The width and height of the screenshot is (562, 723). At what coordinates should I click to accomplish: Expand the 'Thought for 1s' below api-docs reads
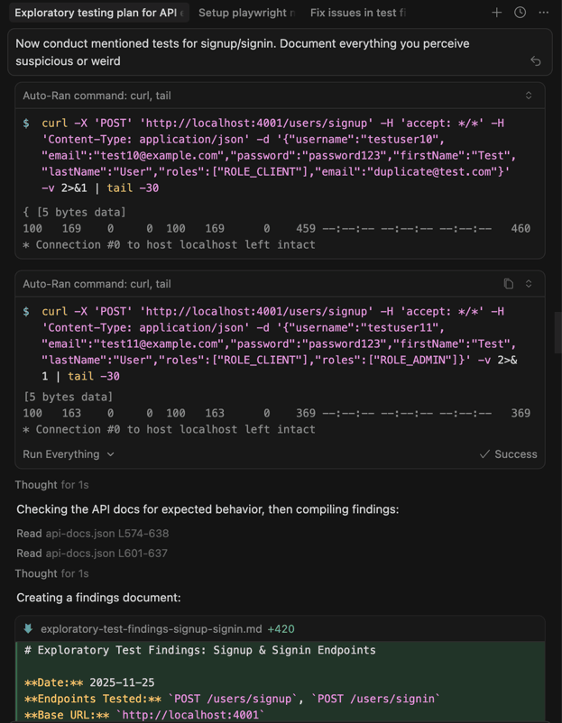coord(51,573)
